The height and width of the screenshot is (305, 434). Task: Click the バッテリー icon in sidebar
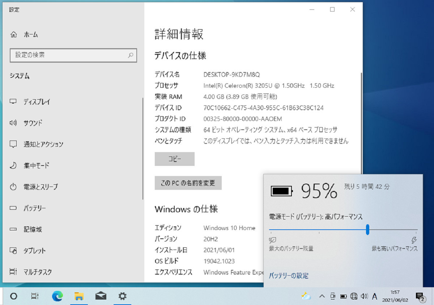click(13, 208)
